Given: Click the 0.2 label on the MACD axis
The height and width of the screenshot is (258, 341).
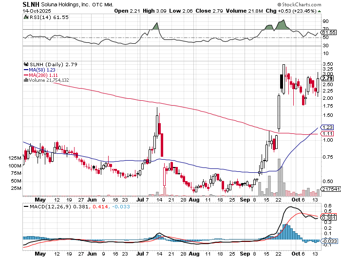Looking at the screenshot, I should (328, 228).
